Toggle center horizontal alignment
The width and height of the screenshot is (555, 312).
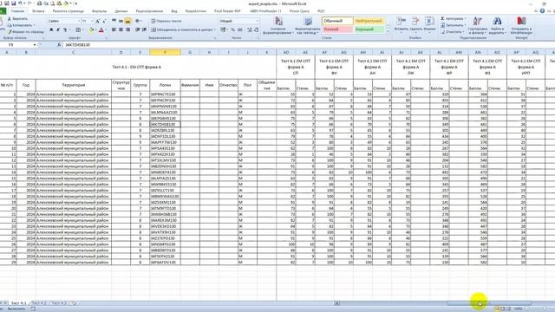[121, 30]
